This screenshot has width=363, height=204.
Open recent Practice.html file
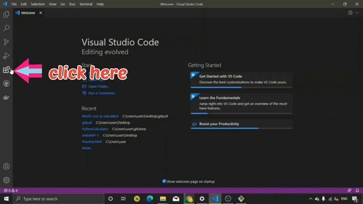pyautogui.click(x=92, y=142)
